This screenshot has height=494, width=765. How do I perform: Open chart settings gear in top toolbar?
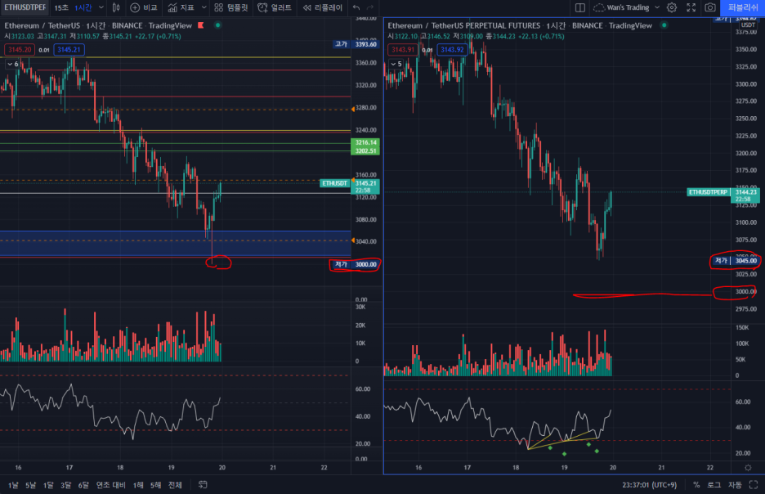[x=672, y=8]
